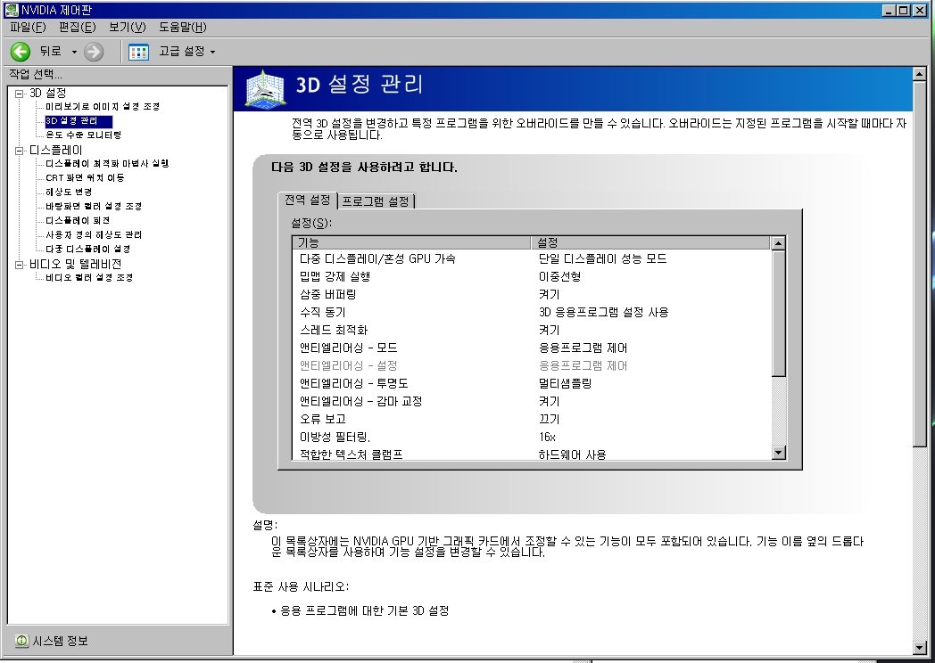Select 다중 디스플레이 설정 in the tree
Screen dimensions: 935x663
[88, 249]
